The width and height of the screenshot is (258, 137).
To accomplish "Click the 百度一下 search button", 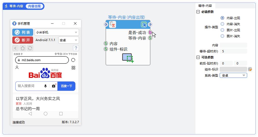I will point(66,86).
